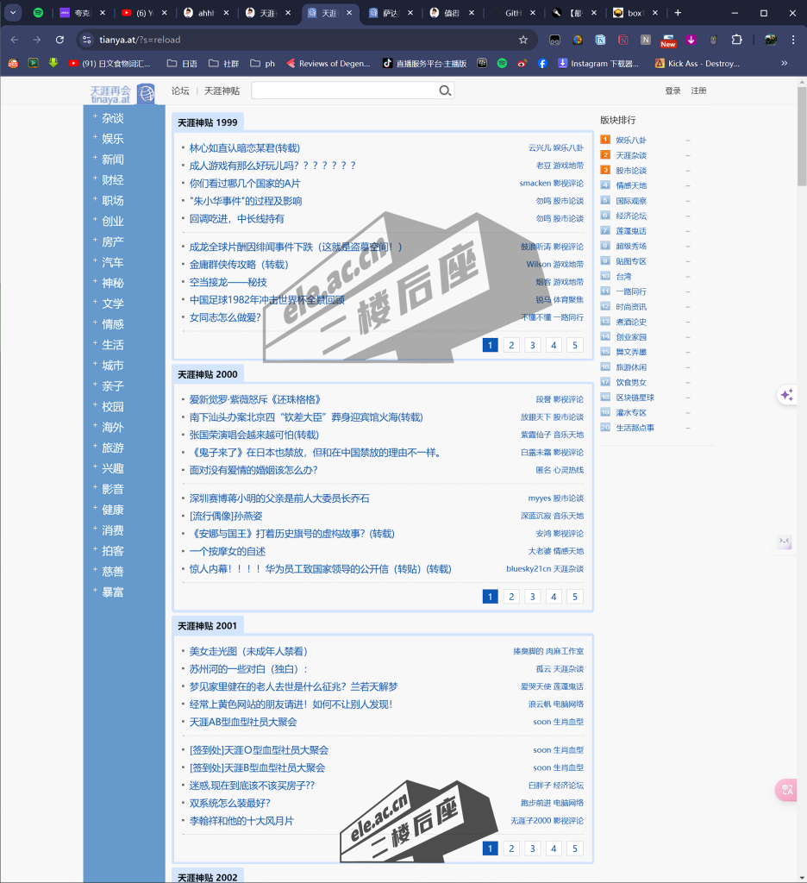Click the search magnifier icon
Image resolution: width=807 pixels, height=883 pixels.
[444, 90]
